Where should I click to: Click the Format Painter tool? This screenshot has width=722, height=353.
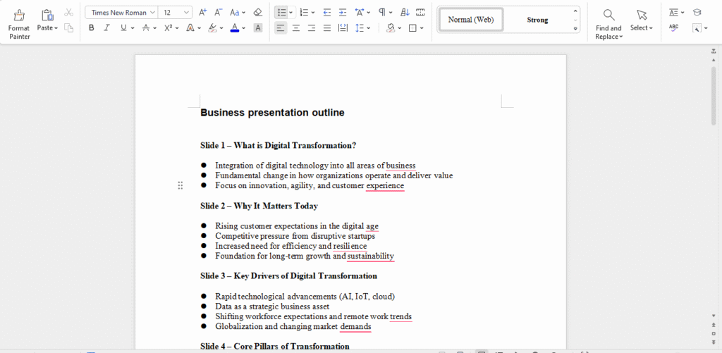tap(19, 22)
